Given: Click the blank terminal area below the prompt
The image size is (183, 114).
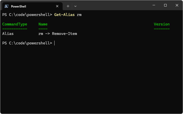Looking at the screenshot, I should pyautogui.click(x=91, y=80).
